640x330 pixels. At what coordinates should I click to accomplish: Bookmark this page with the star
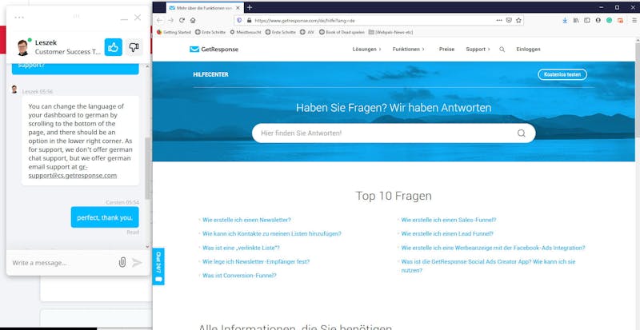518,20
